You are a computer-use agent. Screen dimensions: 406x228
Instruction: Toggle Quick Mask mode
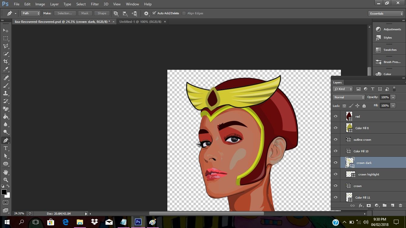[6, 202]
